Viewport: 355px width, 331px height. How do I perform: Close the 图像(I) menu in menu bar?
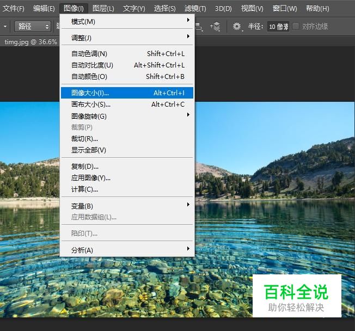click(74, 9)
